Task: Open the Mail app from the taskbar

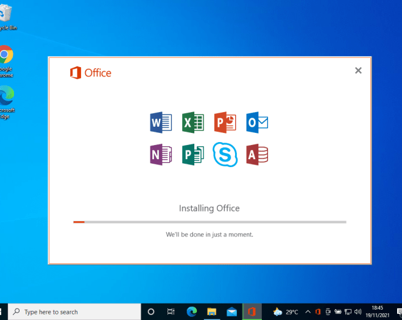Action: pyautogui.click(x=232, y=312)
